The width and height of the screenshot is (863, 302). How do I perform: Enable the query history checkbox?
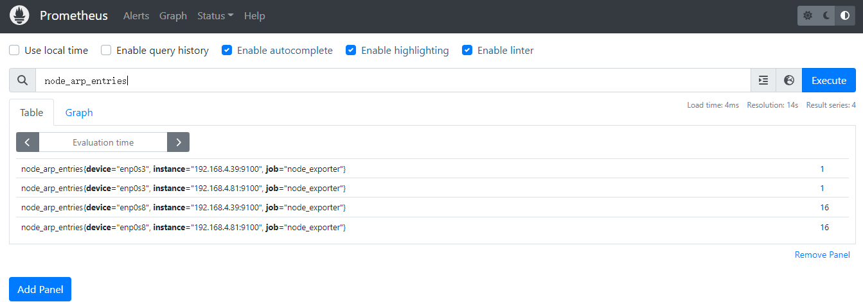106,50
